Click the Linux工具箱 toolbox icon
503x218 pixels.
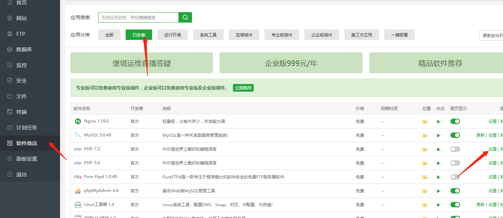(78, 205)
